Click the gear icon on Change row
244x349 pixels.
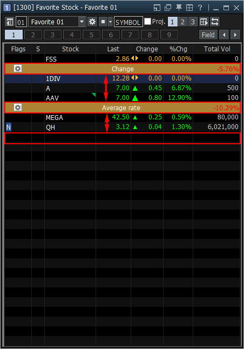[x=18, y=69]
